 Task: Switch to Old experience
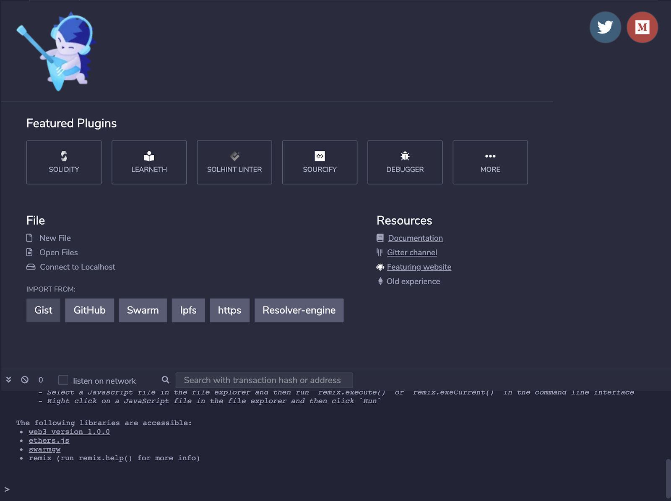(414, 281)
